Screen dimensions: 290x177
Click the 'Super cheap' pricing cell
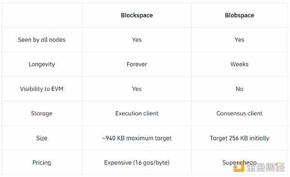(x=240, y=163)
